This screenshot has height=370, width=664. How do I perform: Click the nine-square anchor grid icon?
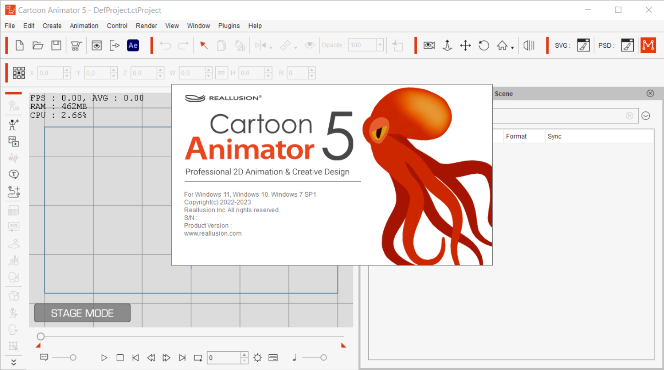[19, 72]
